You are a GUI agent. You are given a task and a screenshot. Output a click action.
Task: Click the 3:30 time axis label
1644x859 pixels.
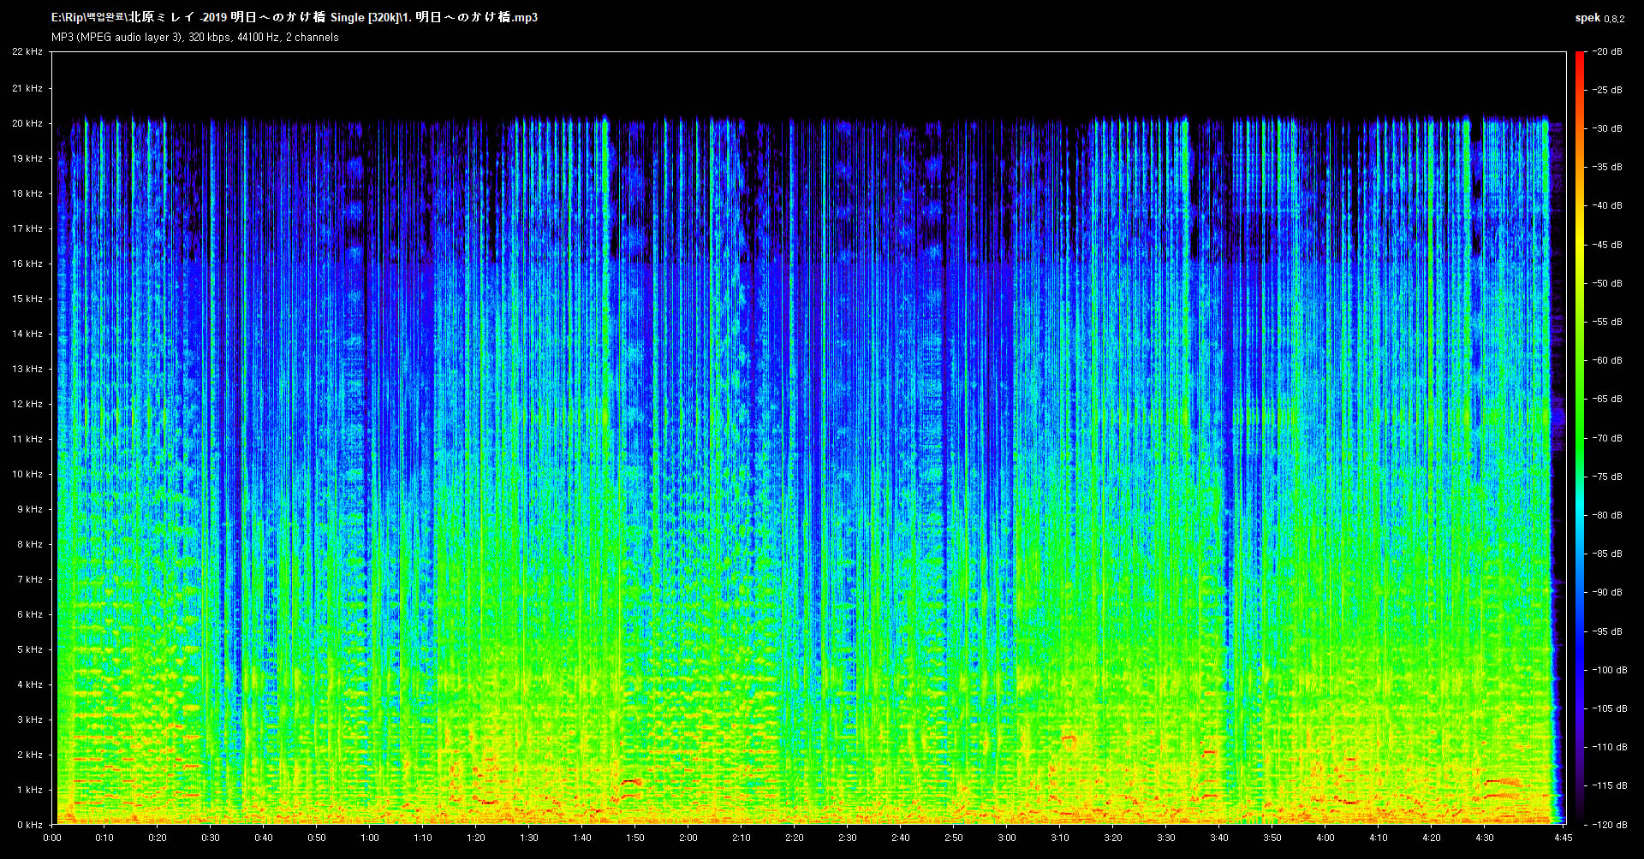[x=1166, y=838]
